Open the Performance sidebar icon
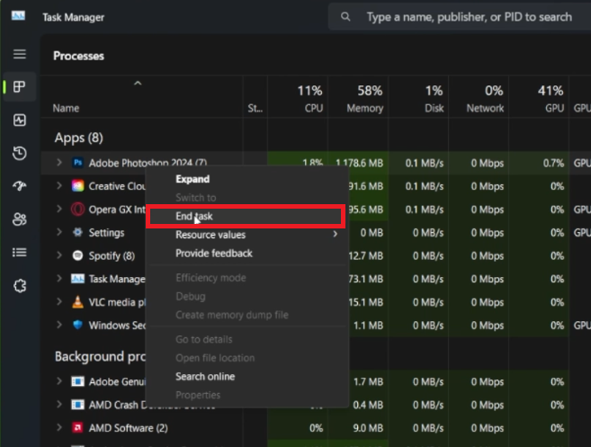Screen dimensions: 591x447 (x=20, y=121)
